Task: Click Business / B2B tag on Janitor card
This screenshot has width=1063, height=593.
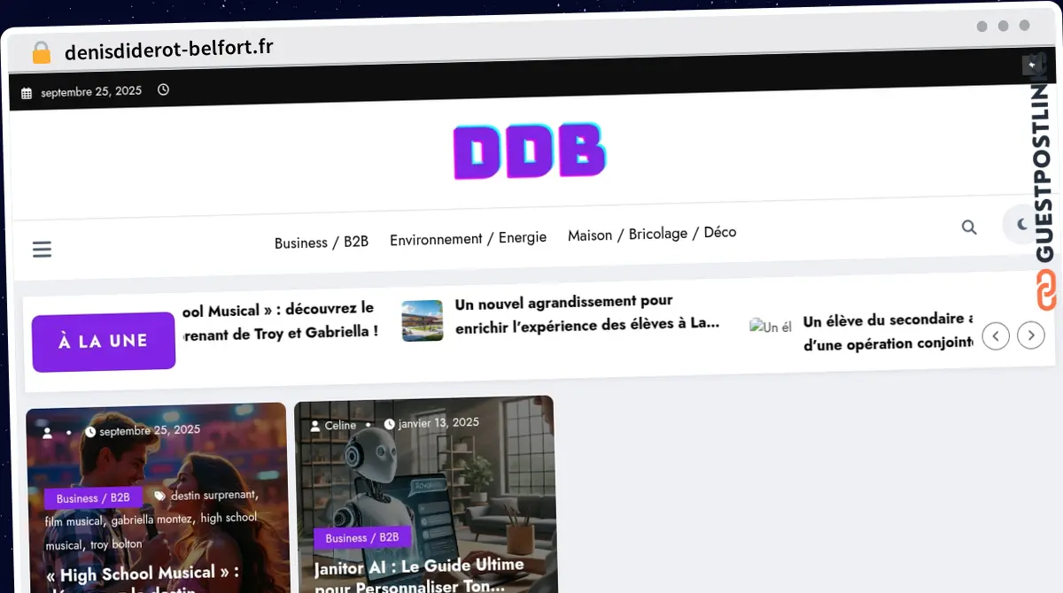Action: tap(362, 538)
